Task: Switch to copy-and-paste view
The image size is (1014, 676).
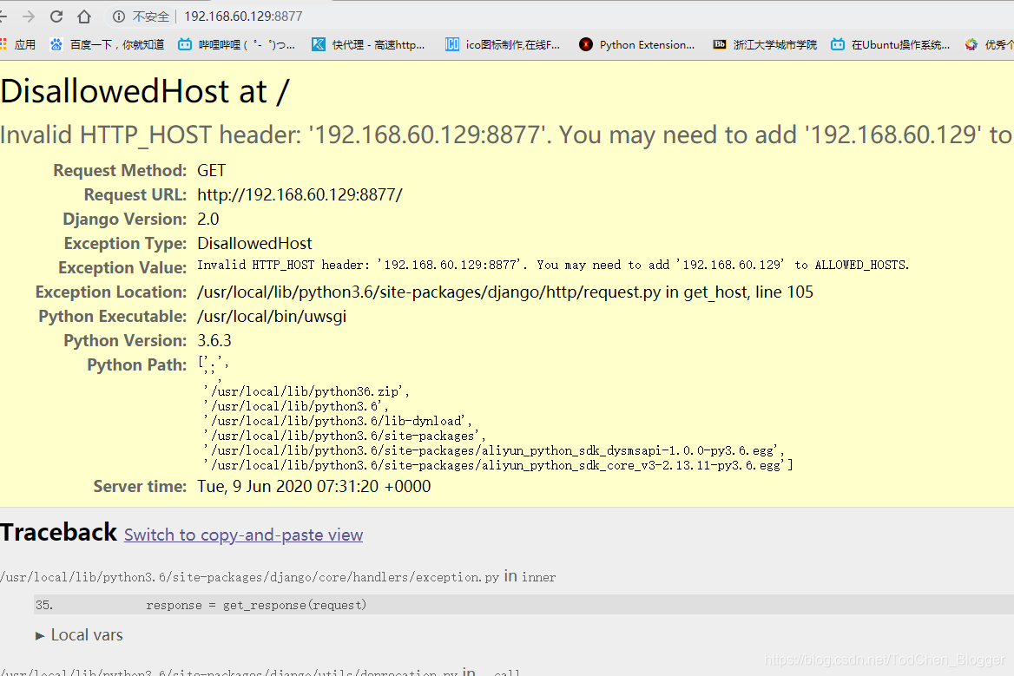Action: click(x=243, y=535)
